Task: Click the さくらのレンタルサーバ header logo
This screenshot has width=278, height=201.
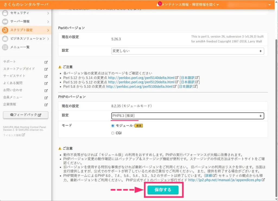Action: pyautogui.click(x=26, y=4)
